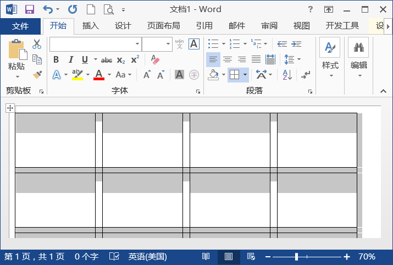Switch to the 设计 tab
This screenshot has width=393, height=265.
click(123, 26)
